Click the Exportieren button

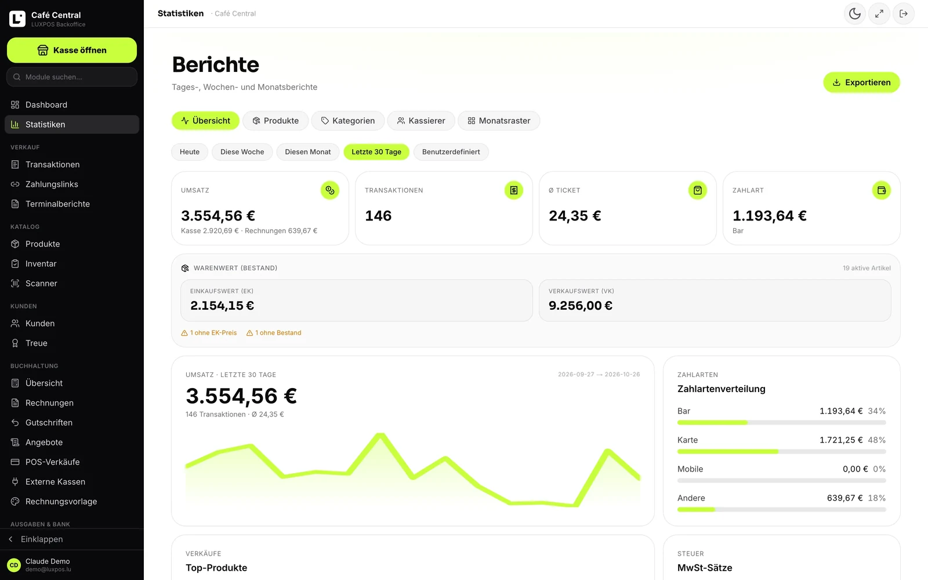(x=861, y=82)
